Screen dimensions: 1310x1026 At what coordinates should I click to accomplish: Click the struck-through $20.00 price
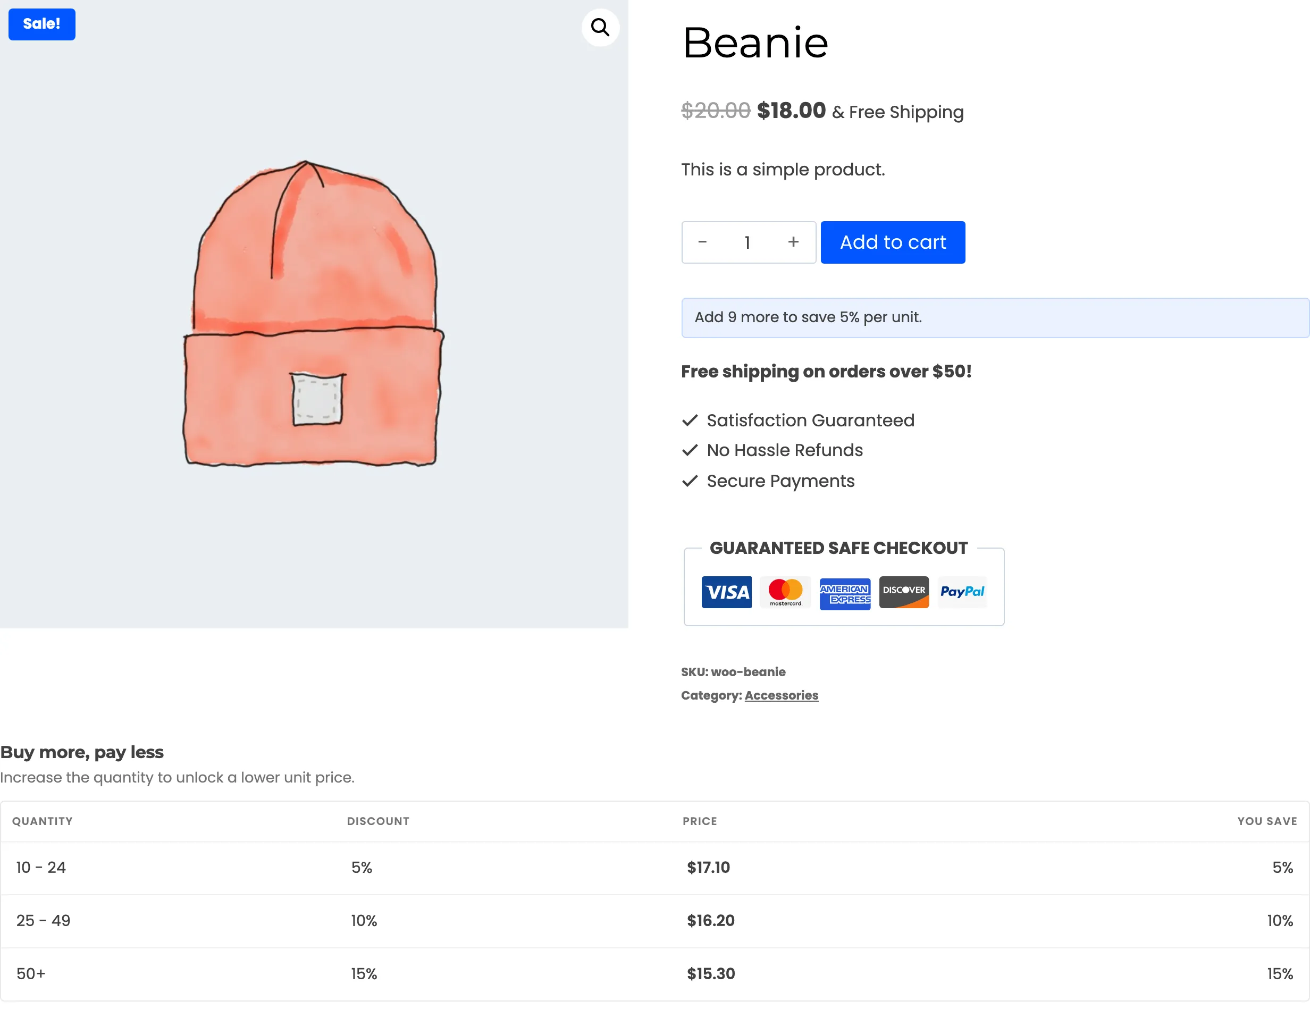click(716, 111)
